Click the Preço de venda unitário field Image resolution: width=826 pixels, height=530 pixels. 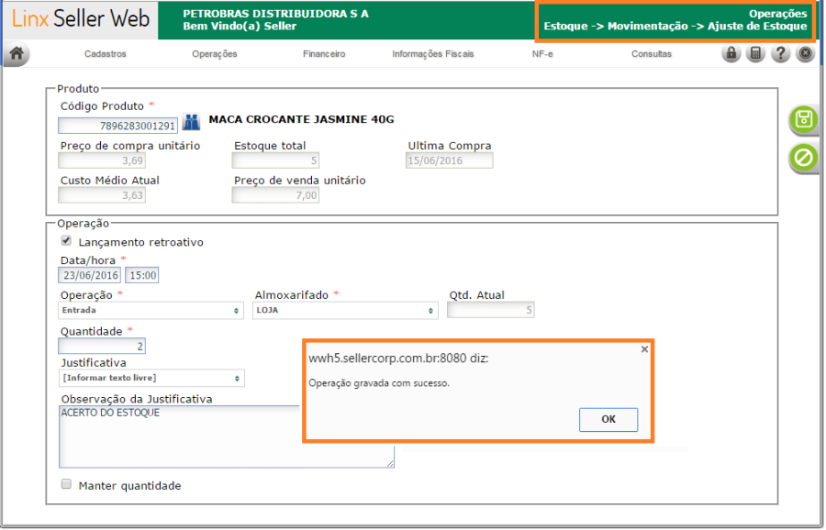(x=275, y=195)
